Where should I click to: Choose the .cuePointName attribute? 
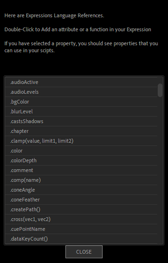pos(81,229)
